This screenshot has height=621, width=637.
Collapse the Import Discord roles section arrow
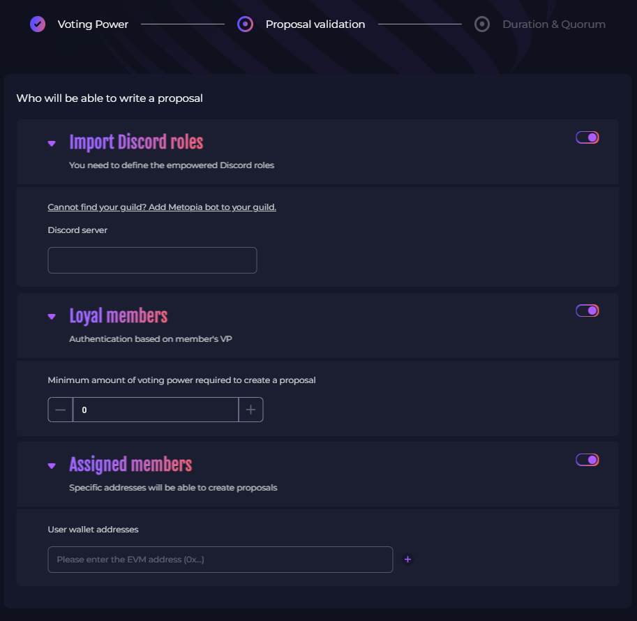point(52,144)
